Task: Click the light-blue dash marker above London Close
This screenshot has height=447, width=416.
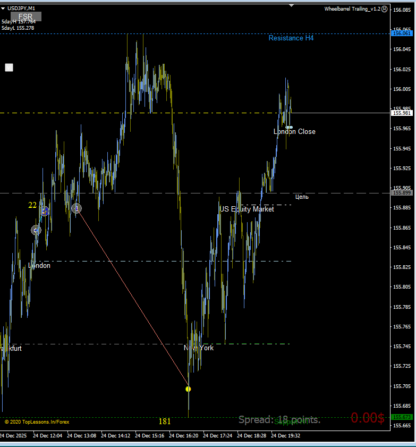Action: tap(289, 128)
